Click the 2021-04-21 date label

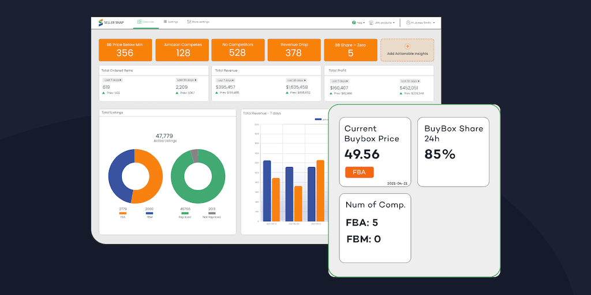click(x=398, y=184)
